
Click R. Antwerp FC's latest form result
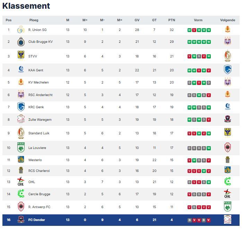pos(209,207)
